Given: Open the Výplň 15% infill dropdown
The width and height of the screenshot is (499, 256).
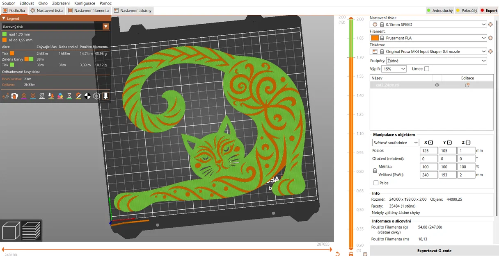Looking at the screenshot, I should (x=394, y=69).
